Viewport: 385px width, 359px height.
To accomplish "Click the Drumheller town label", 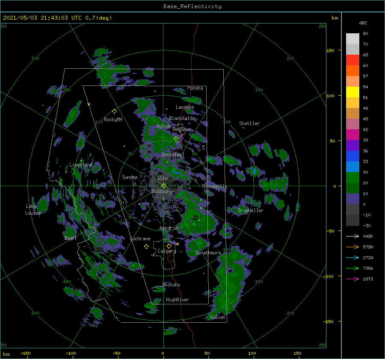I will coord(251,210).
